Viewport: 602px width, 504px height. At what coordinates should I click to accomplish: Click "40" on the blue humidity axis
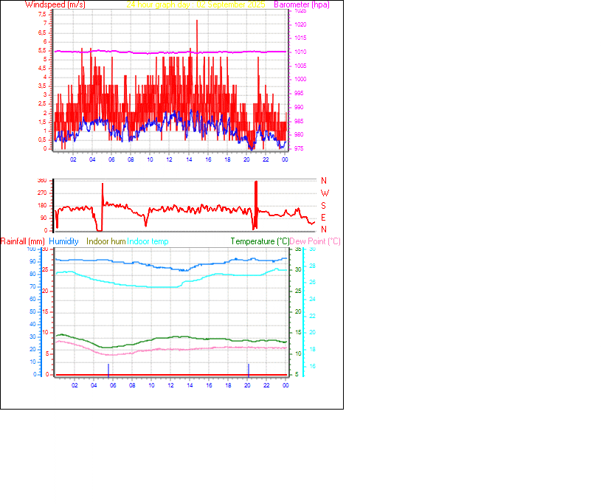coord(32,324)
